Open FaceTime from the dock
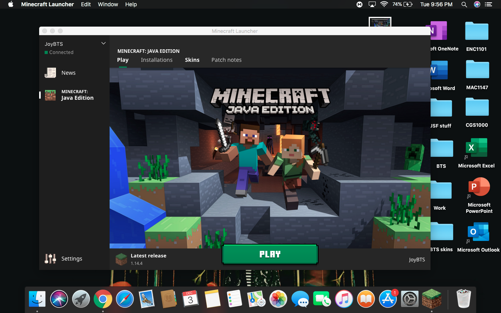 (322, 299)
